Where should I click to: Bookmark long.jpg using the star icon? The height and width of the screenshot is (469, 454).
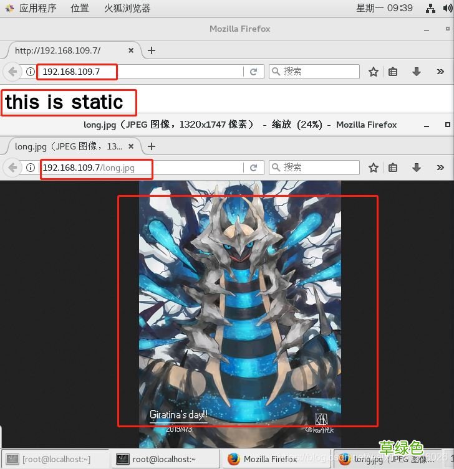tap(374, 168)
